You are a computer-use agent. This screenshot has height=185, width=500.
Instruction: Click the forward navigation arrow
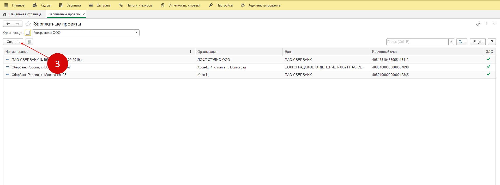[17, 24]
